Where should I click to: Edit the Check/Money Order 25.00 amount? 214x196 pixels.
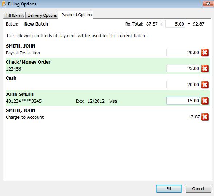click(x=183, y=69)
